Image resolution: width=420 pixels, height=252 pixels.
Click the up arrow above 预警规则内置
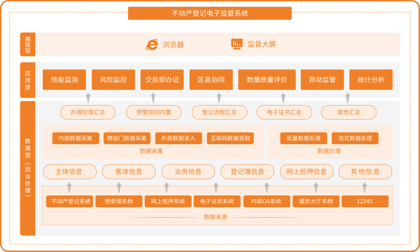point(153,98)
